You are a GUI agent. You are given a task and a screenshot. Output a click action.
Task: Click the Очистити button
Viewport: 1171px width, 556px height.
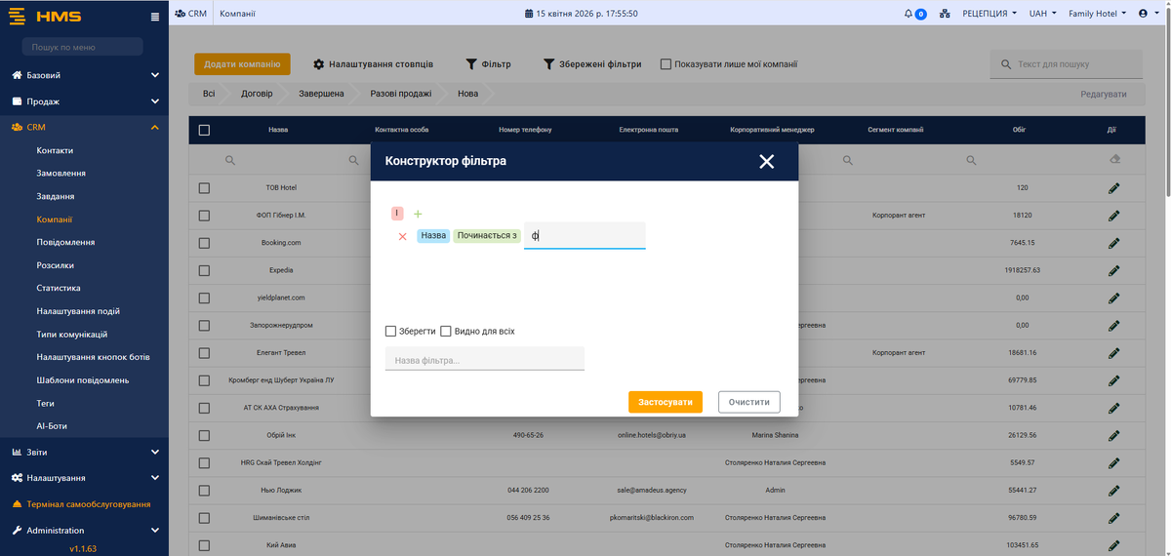pos(749,402)
